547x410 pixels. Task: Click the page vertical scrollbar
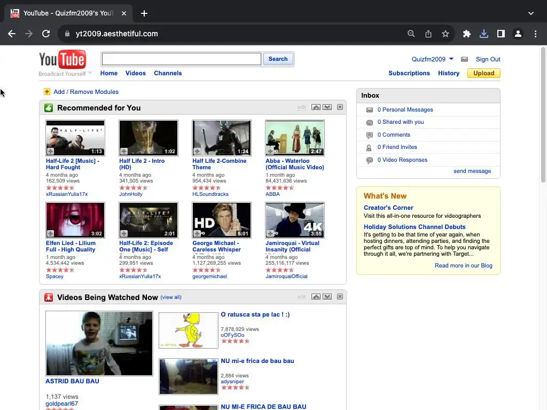click(543, 115)
